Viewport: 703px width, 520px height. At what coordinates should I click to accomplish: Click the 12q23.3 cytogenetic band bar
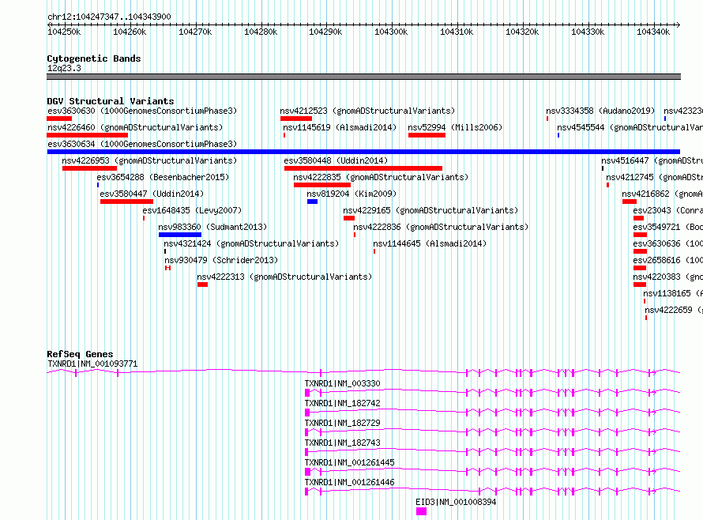pyautogui.click(x=363, y=77)
